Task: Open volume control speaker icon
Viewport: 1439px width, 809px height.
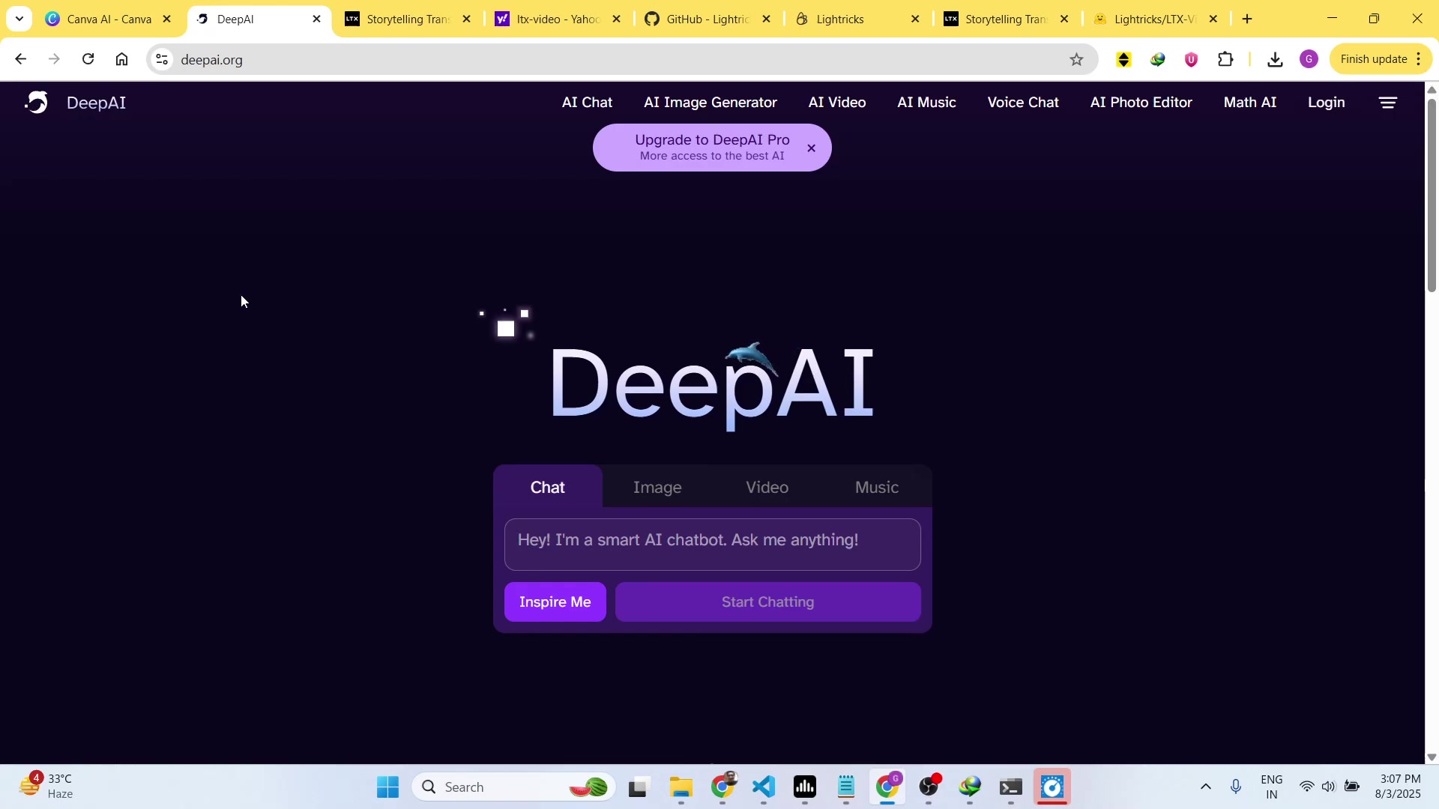Action: (1329, 787)
